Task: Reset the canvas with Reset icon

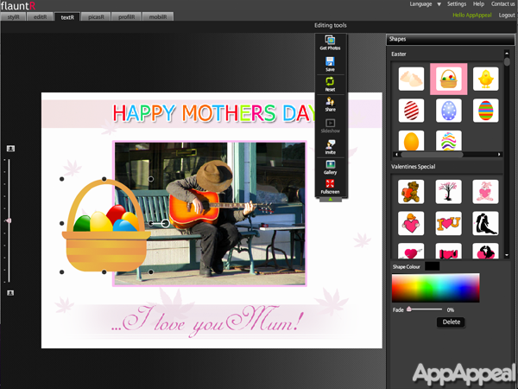Action: [x=330, y=84]
